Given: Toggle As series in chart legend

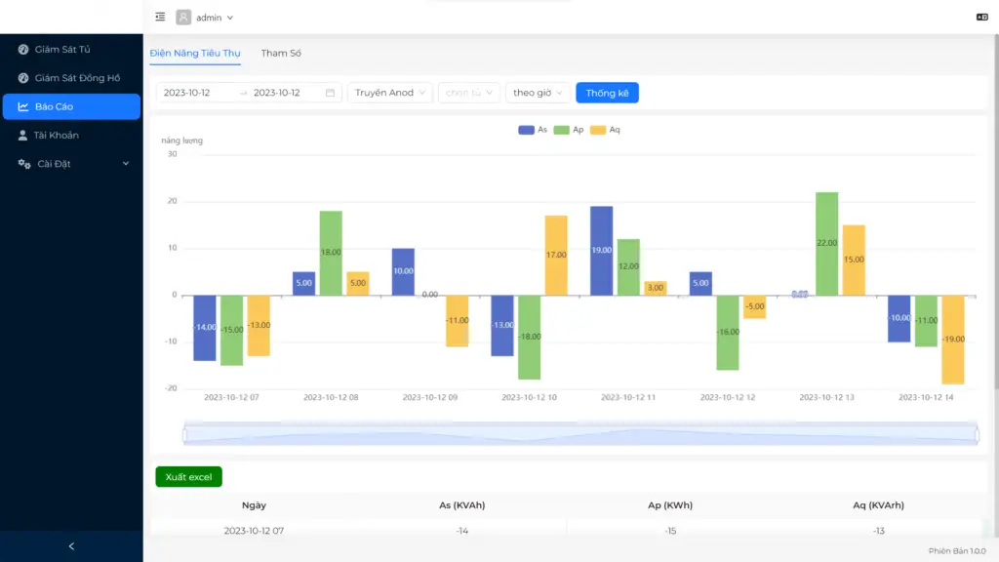Looking at the screenshot, I should (x=533, y=130).
